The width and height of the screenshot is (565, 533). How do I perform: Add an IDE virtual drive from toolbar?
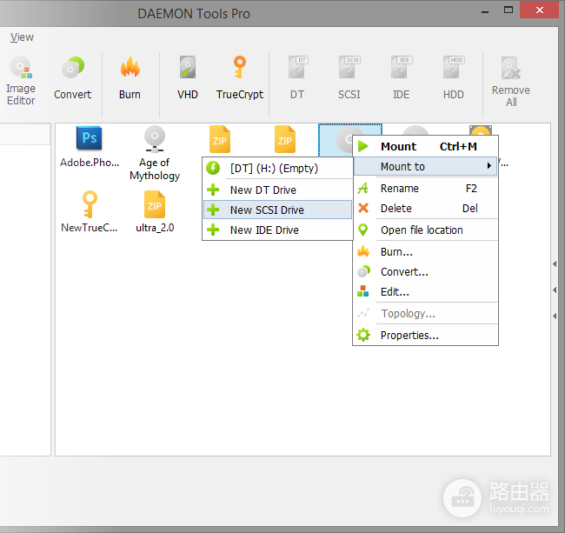pyautogui.click(x=401, y=77)
